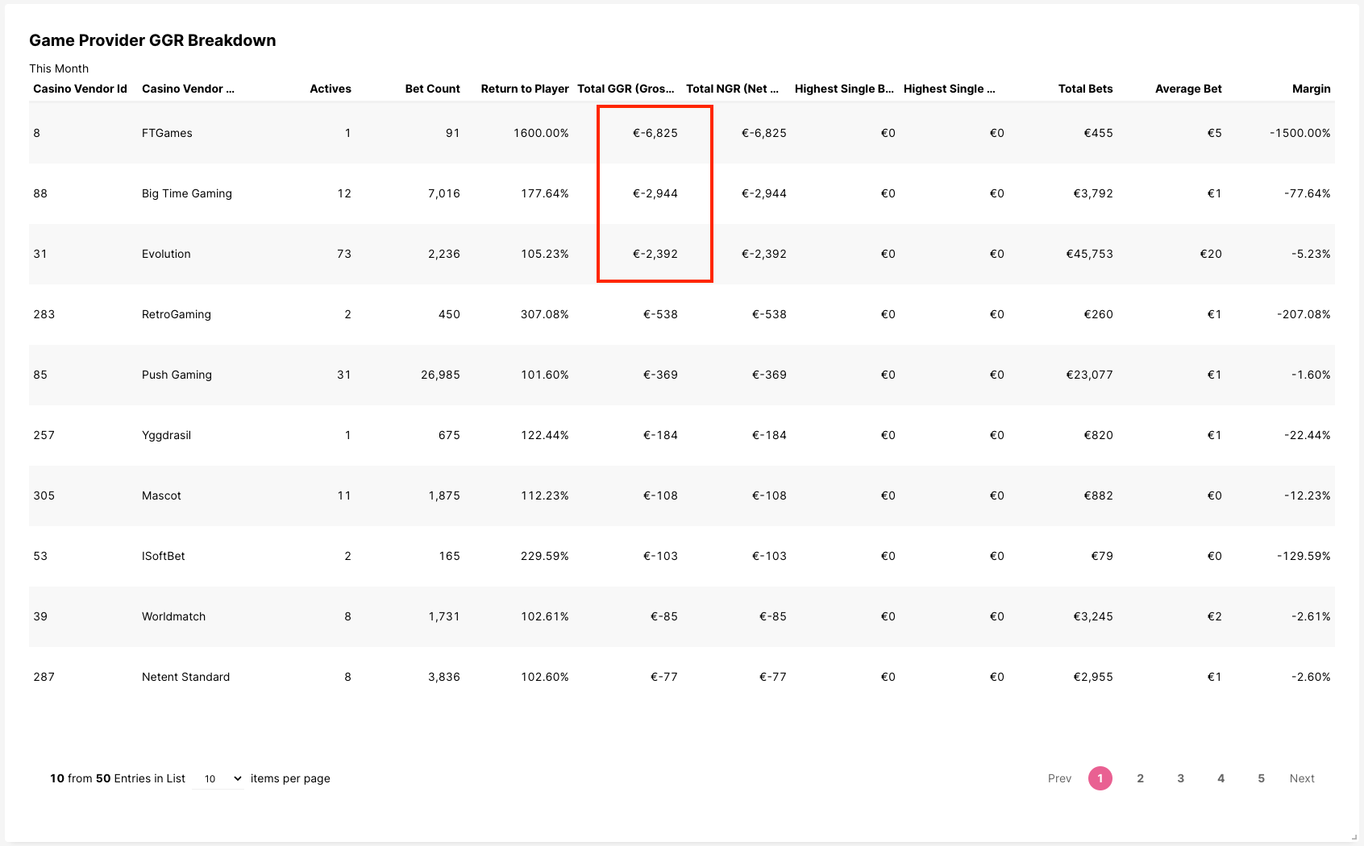This screenshot has height=846, width=1364.
Task: Jump to page 4 of entries
Action: pos(1221,778)
